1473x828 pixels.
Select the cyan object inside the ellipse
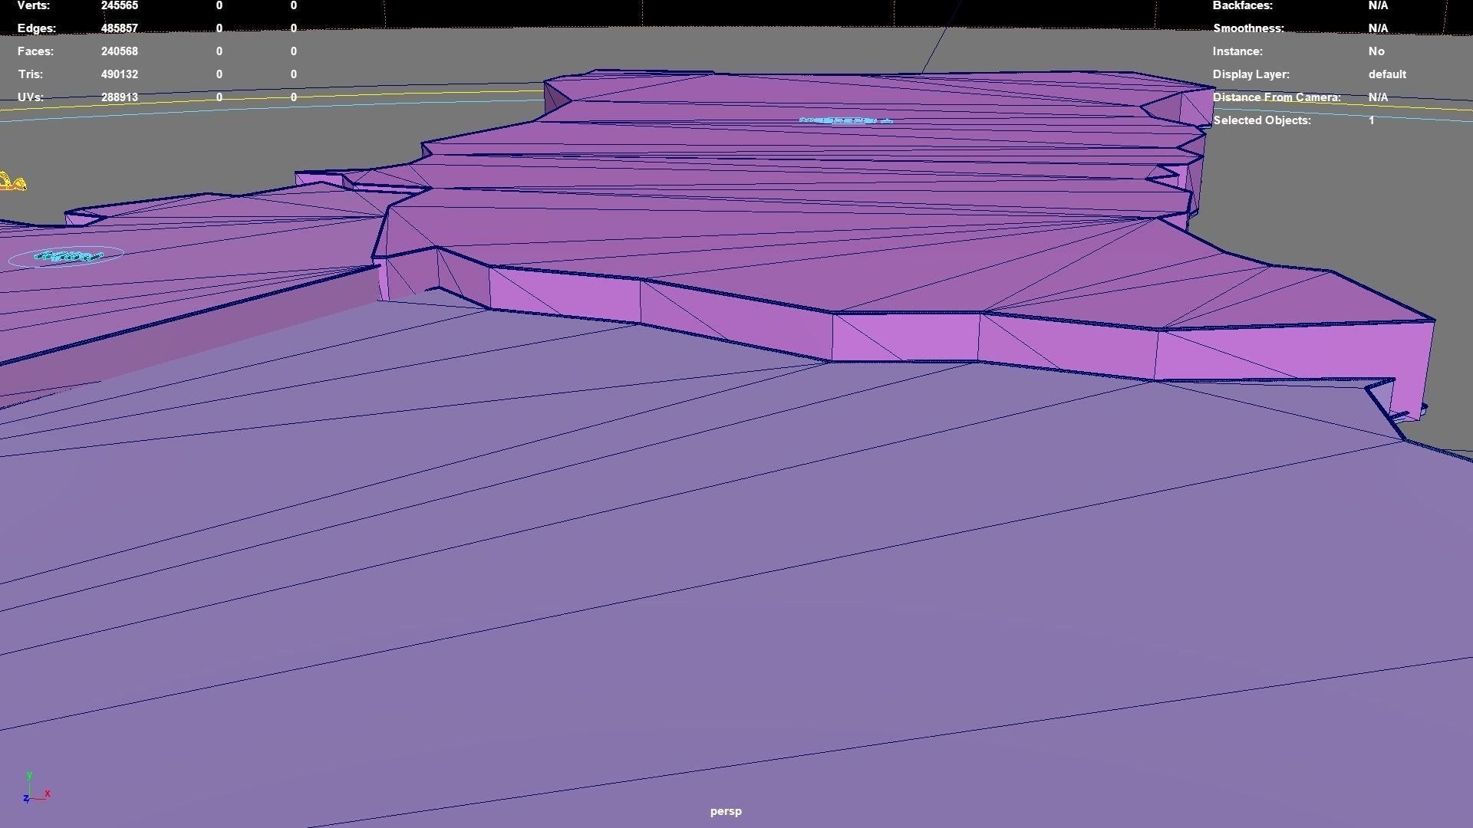tap(68, 257)
